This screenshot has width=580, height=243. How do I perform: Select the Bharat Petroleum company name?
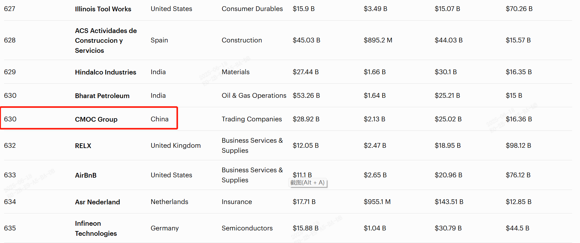pos(102,96)
